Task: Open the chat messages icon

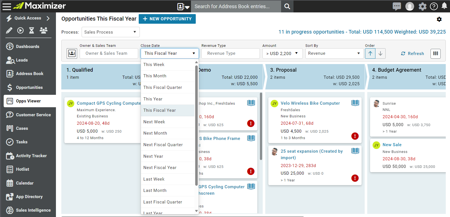Action: pyautogui.click(x=397, y=6)
